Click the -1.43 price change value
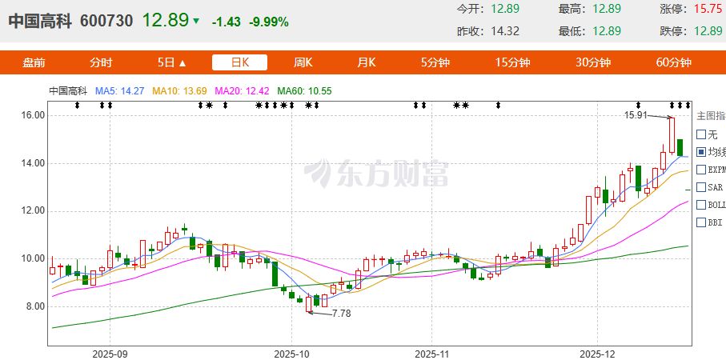726x364 pixels. [x=226, y=22]
